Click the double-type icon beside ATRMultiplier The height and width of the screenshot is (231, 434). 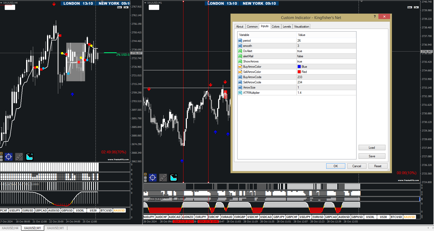(x=240, y=93)
